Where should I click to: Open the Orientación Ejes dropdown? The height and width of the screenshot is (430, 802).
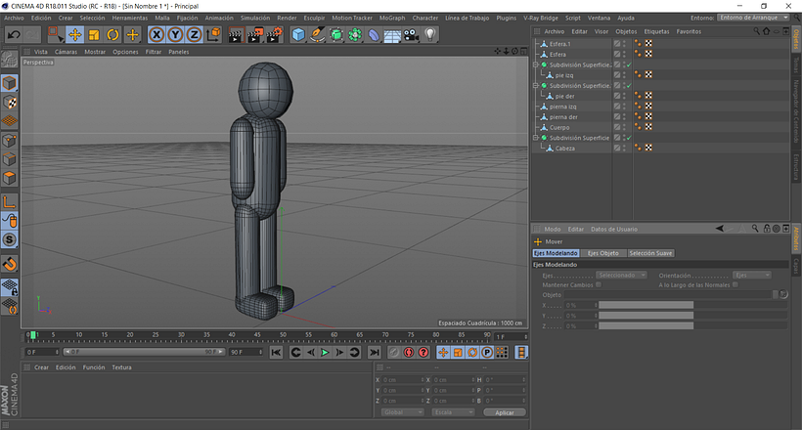tap(751, 275)
